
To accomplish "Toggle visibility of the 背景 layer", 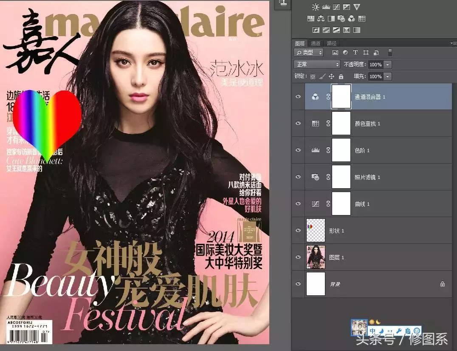I will 299,284.
